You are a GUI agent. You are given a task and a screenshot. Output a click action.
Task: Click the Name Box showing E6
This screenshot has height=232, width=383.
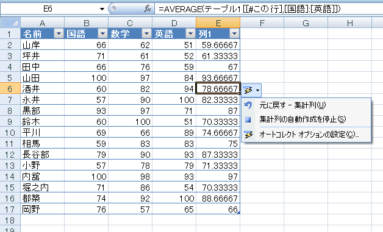48,9
